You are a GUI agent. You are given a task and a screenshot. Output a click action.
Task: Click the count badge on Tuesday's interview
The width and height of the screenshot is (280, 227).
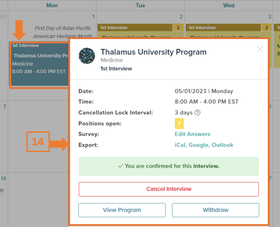pos(178,27)
